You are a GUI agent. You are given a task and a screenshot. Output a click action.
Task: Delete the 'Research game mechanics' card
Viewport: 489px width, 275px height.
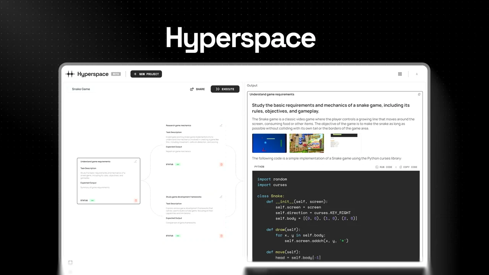tap(221, 165)
